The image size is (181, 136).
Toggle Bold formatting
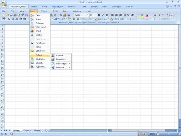point(99,15)
